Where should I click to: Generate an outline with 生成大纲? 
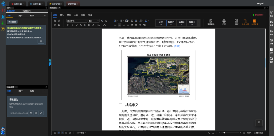245,22
